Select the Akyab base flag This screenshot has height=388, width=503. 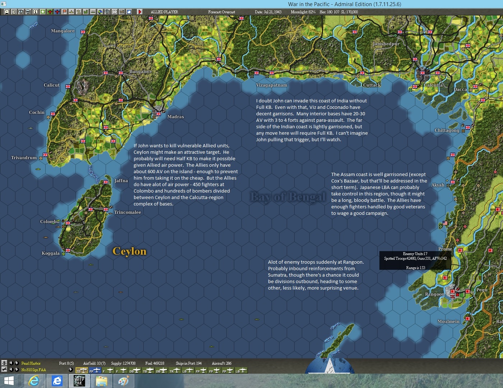tap(453, 182)
